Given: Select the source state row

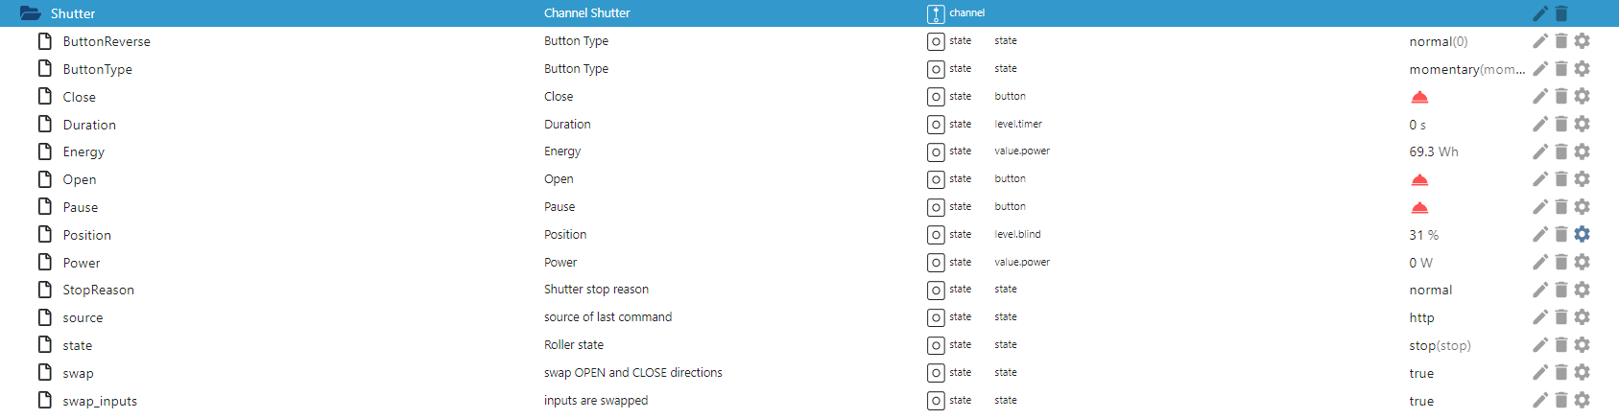Looking at the screenshot, I should 83,317.
